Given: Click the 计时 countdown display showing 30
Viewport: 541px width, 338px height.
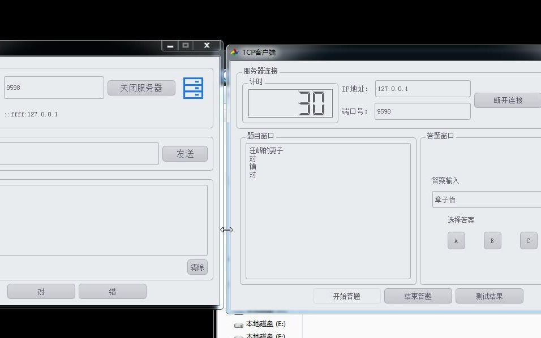Looking at the screenshot, I should pyautogui.click(x=289, y=105).
